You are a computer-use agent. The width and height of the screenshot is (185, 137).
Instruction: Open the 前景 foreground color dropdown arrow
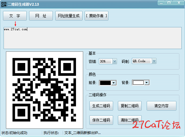coord(114,83)
